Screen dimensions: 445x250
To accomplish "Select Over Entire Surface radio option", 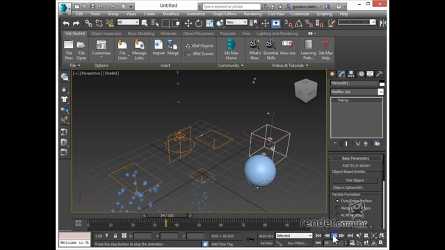I will pyautogui.click(x=337, y=201).
